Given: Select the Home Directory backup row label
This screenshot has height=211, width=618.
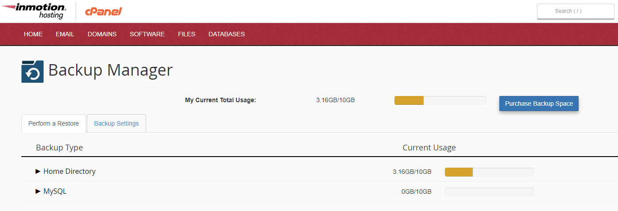Looking at the screenshot, I should (x=70, y=171).
